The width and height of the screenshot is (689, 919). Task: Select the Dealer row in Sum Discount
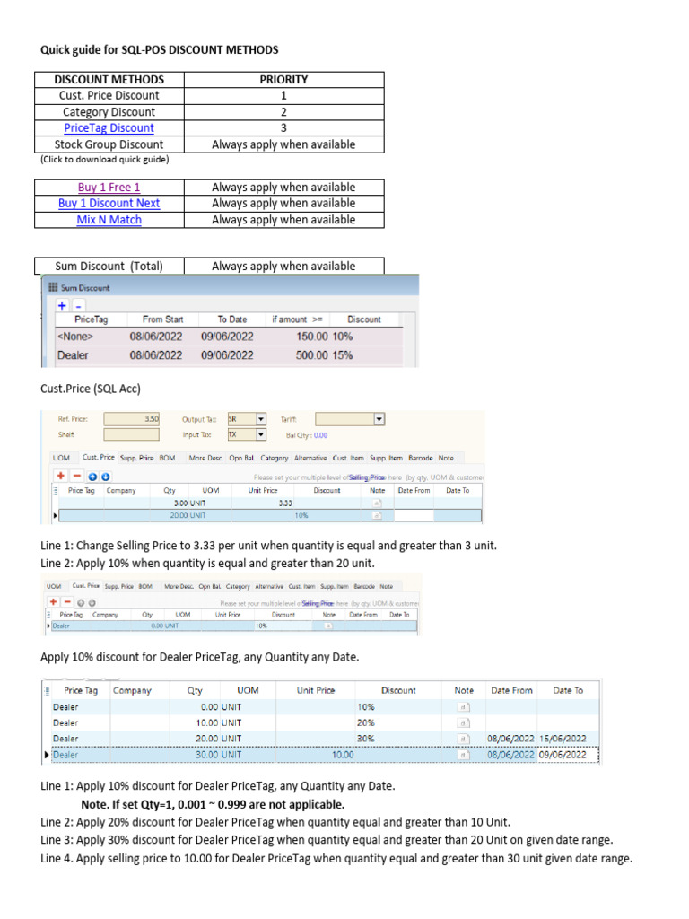click(229, 355)
